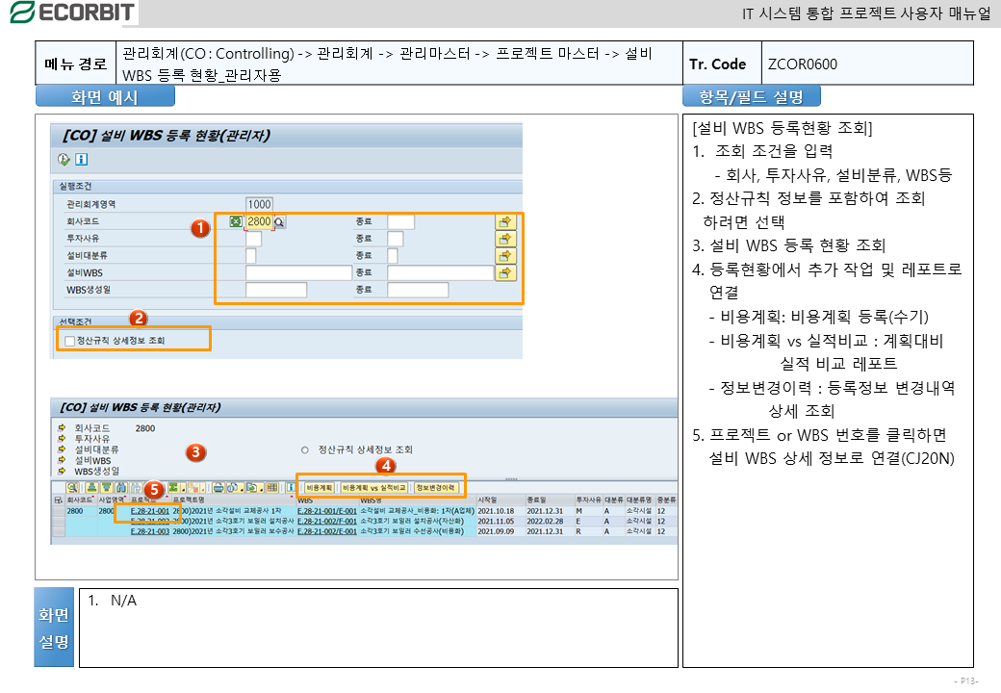Click the ZCOR0600 transaction code text

click(803, 64)
